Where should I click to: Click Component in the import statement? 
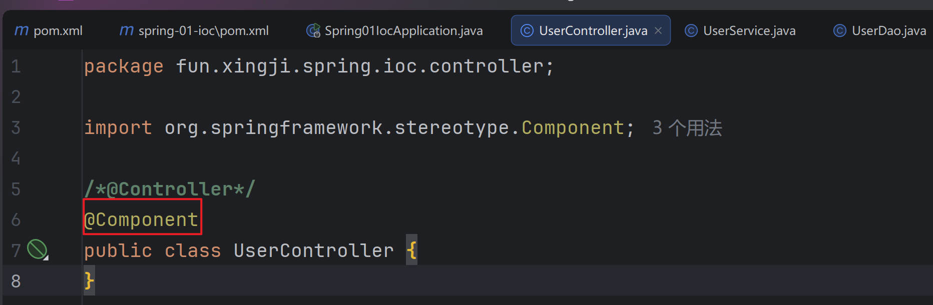point(573,128)
